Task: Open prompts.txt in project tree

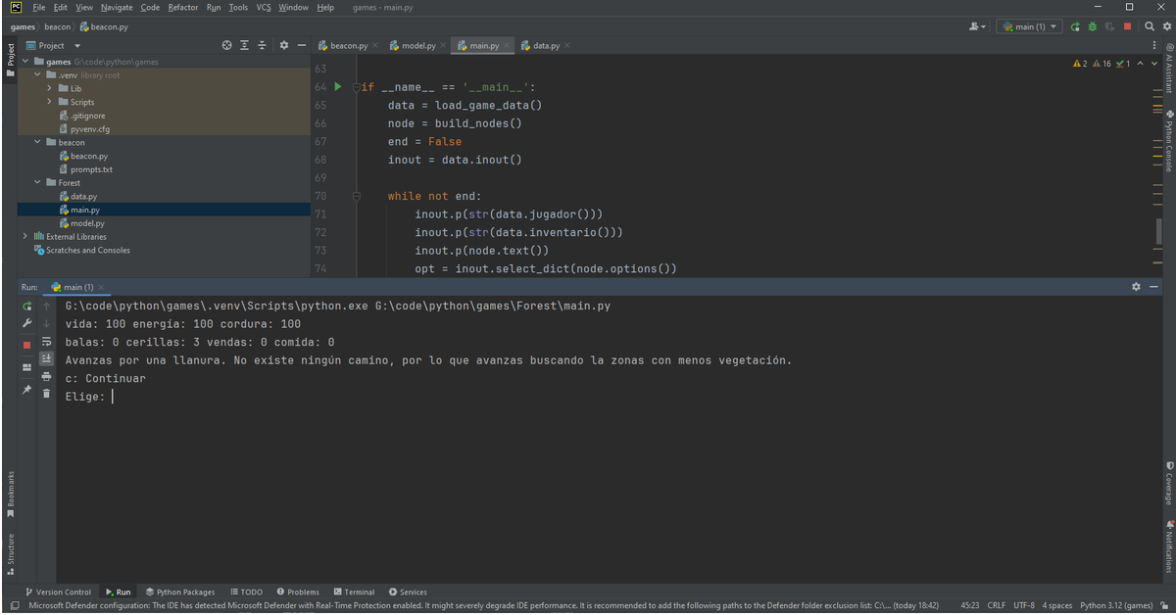Action: point(85,169)
